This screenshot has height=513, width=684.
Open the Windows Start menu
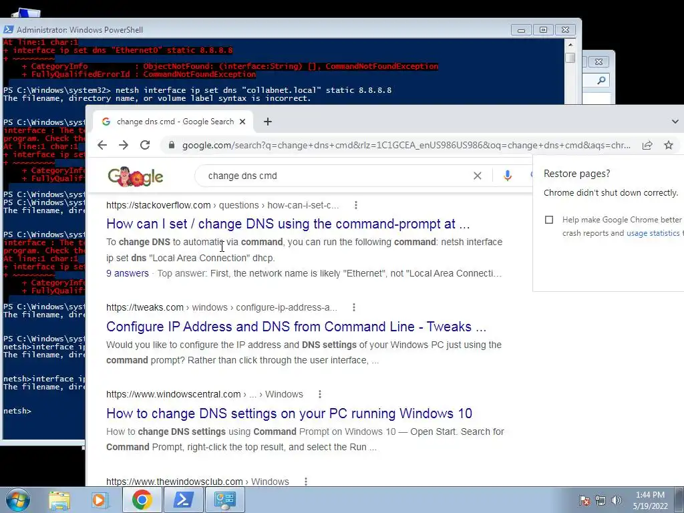[x=17, y=500]
